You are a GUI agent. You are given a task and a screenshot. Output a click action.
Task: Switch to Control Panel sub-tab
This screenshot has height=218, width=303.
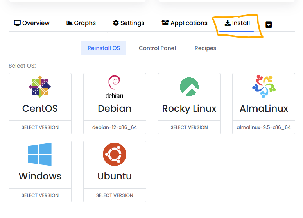tap(157, 48)
